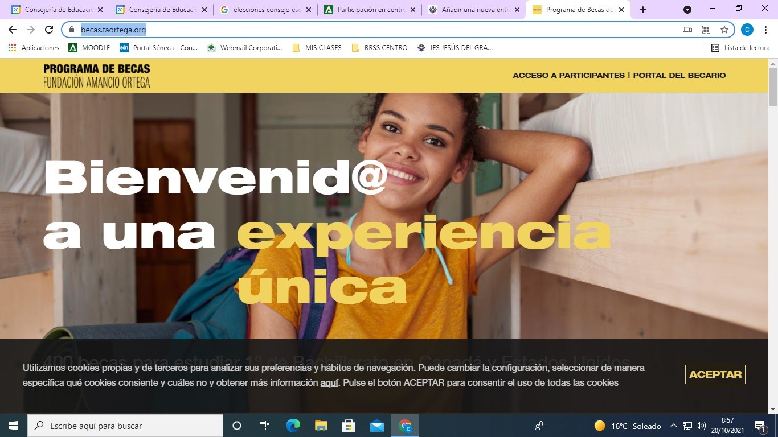Close the Programa de Becas tab
This screenshot has width=778, height=437.
(x=621, y=10)
